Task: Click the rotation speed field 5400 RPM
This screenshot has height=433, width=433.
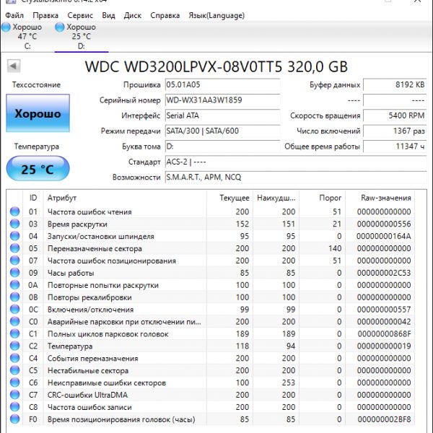Action: click(395, 115)
